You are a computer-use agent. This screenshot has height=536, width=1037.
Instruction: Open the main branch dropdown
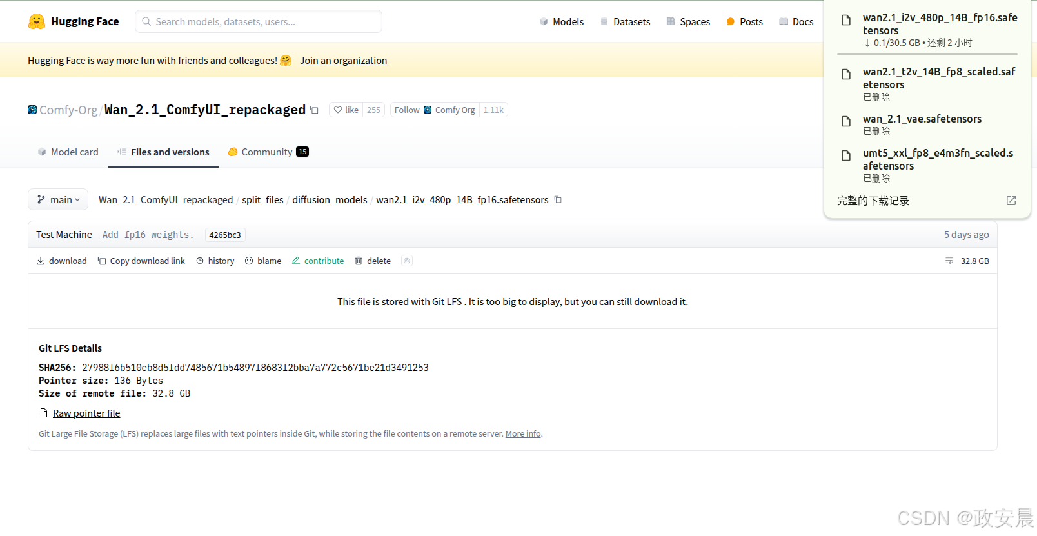coord(58,199)
